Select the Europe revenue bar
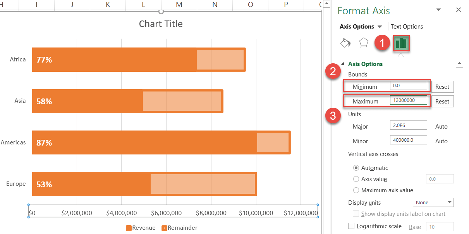The width and height of the screenshot is (469, 234). (x=91, y=184)
